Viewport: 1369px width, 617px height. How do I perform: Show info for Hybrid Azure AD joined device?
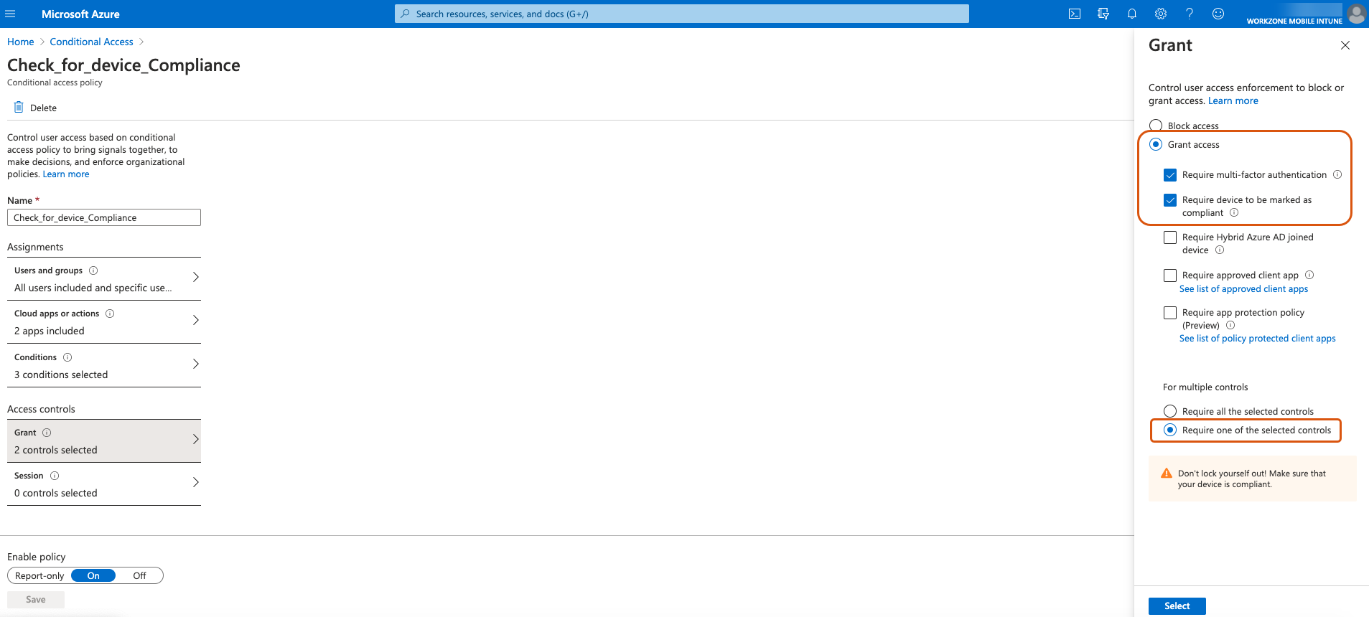1220,250
